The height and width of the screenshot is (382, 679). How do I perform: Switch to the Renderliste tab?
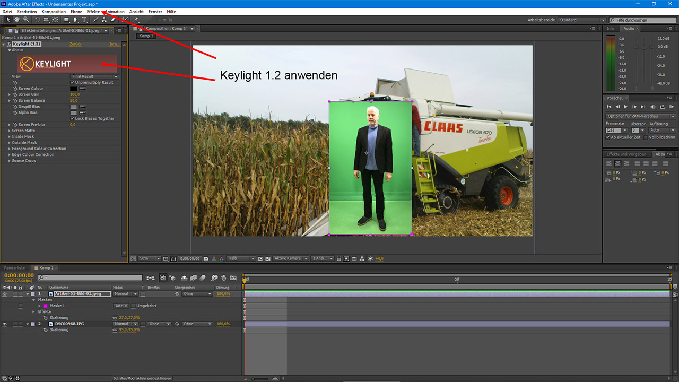14,268
